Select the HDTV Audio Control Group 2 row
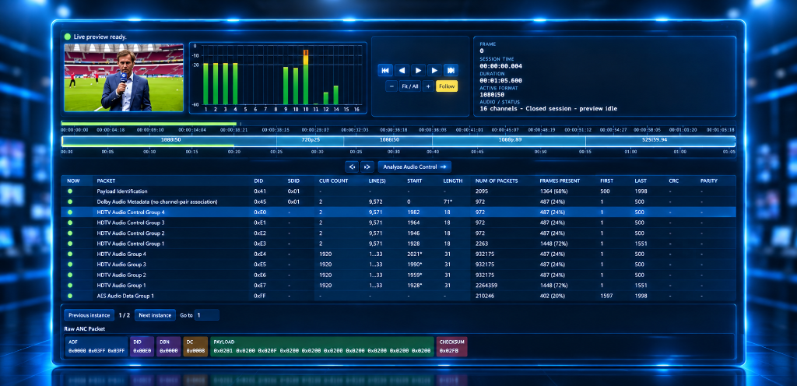 tap(398, 233)
